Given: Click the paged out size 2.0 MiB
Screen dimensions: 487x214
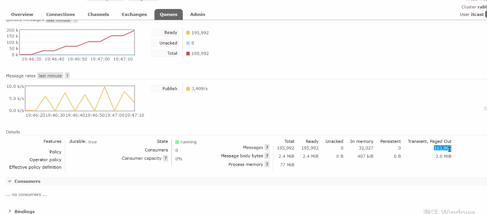Looking at the screenshot, I should coord(443,156).
